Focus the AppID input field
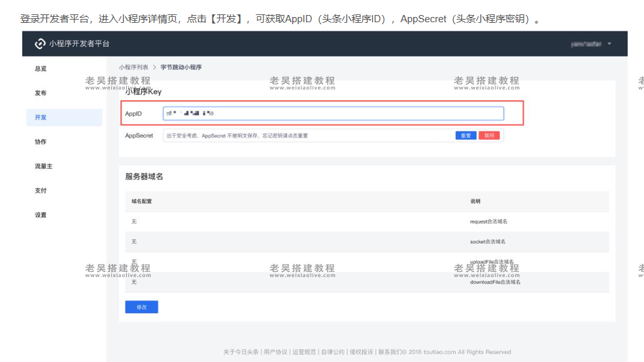This screenshot has width=644, height=362. 333,113
